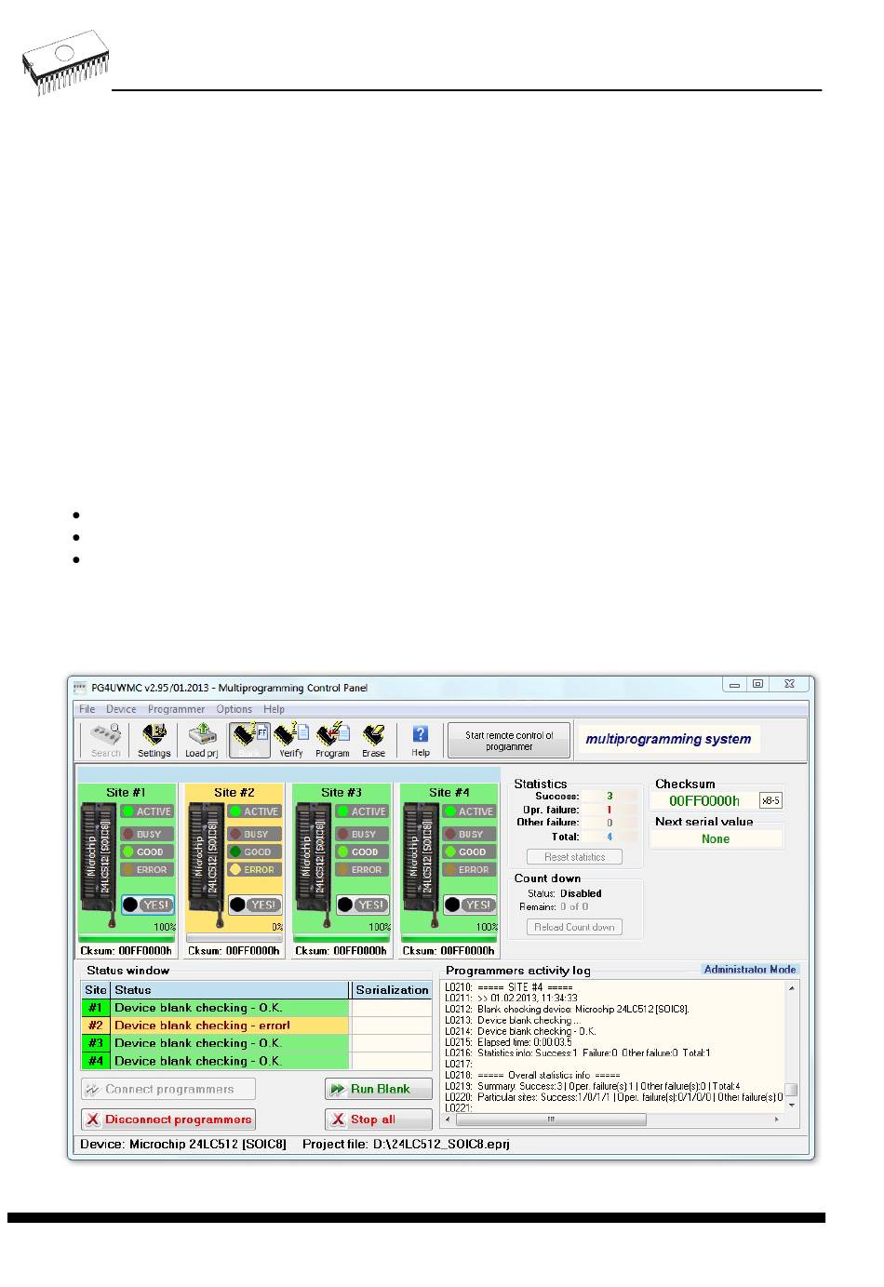Click the Program toolbar icon

pyautogui.click(x=332, y=740)
